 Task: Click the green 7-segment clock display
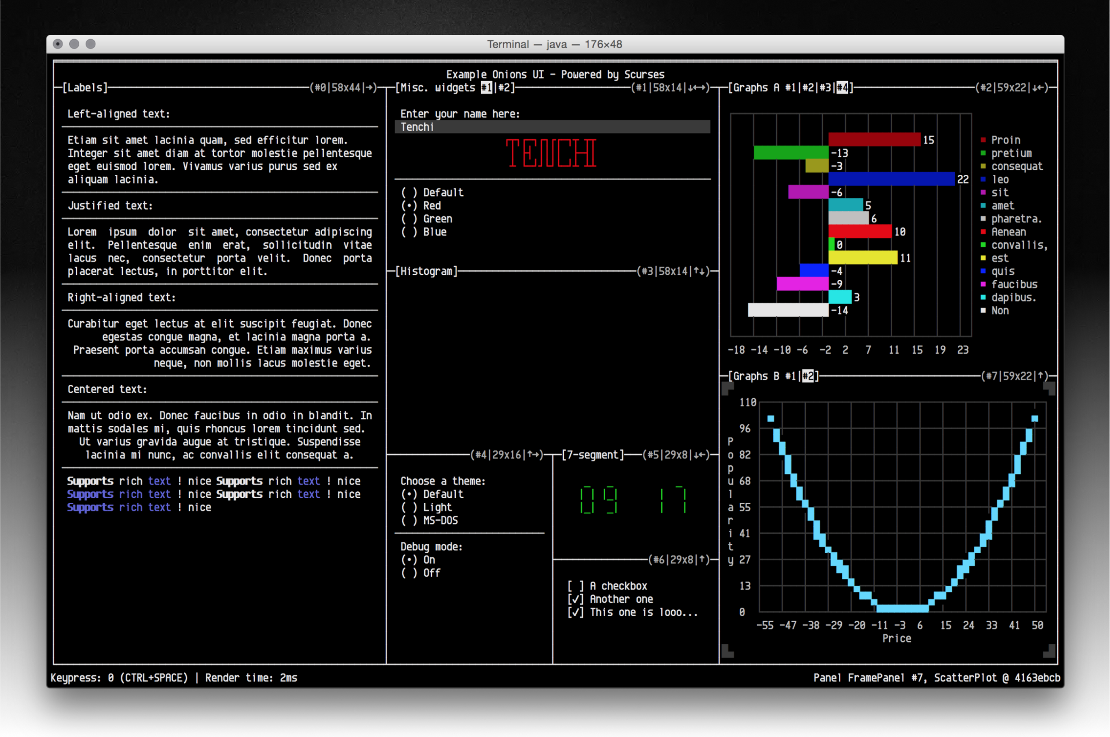coord(633,501)
